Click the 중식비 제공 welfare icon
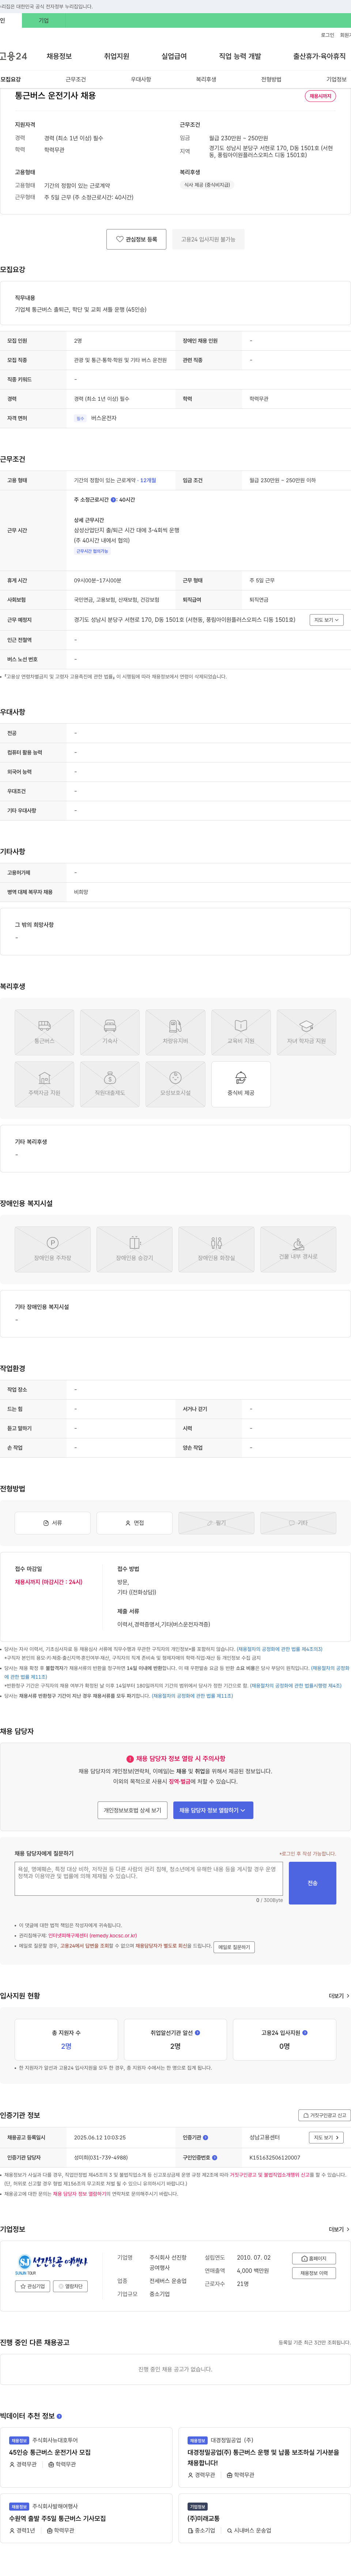 (241, 1084)
